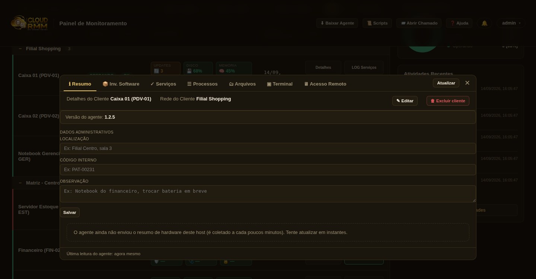Click Abrir Chamado in the header
The height and width of the screenshot is (279, 536).
419,23
